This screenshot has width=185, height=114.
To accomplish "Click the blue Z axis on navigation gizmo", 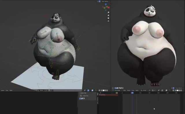I will (106, 4).
